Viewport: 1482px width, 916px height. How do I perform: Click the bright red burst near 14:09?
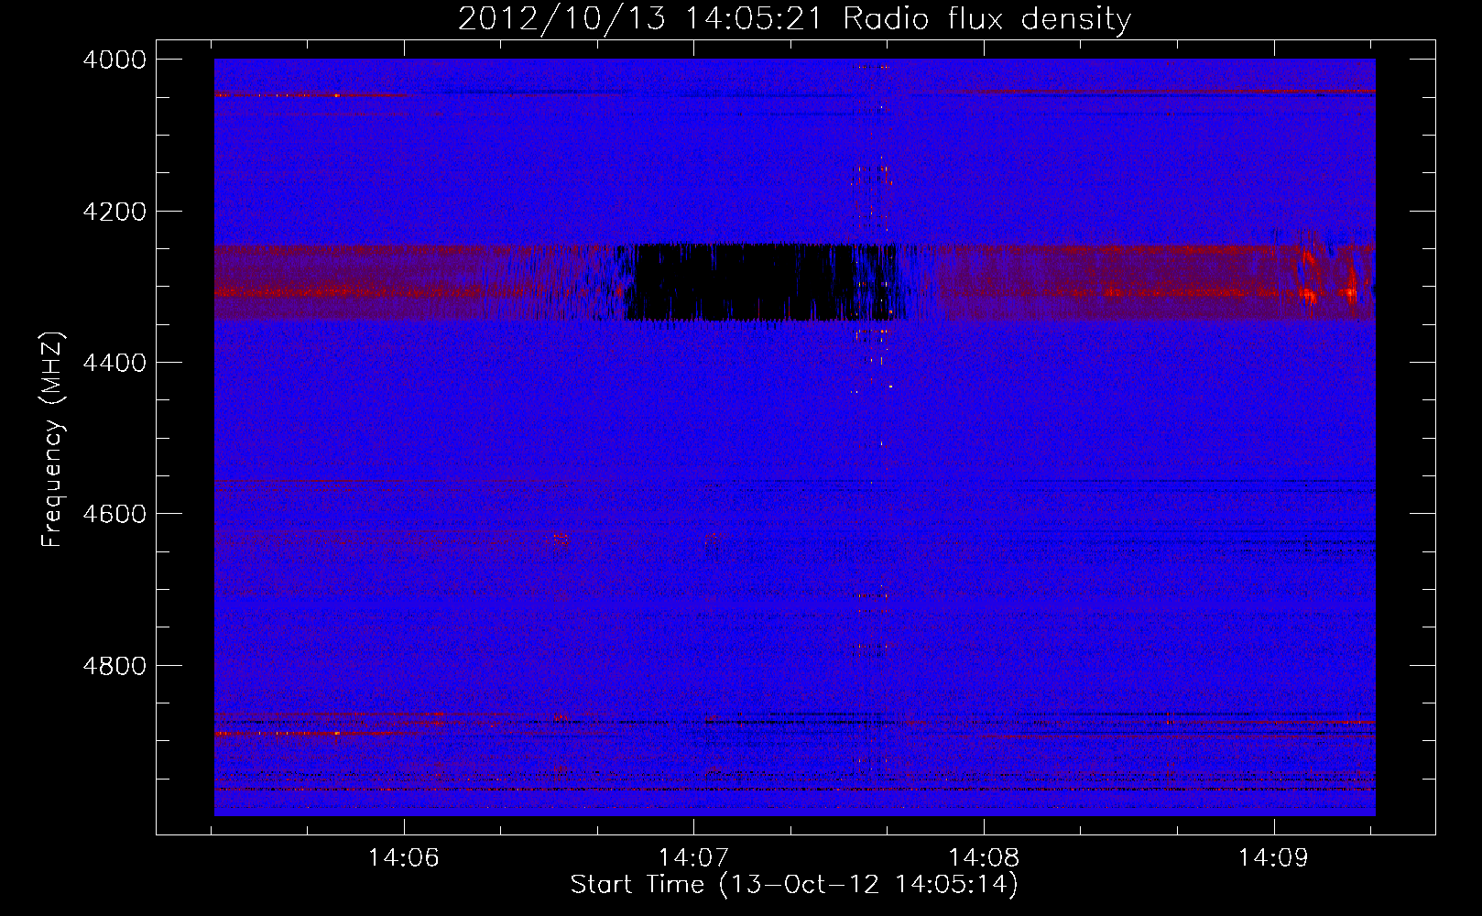tap(1309, 275)
